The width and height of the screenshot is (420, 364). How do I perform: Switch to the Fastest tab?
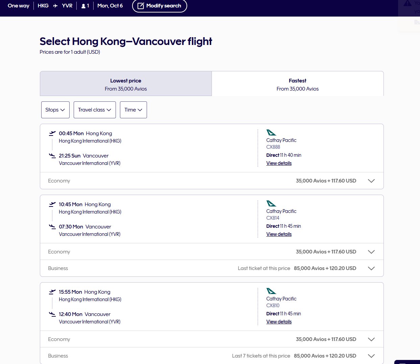297,84
